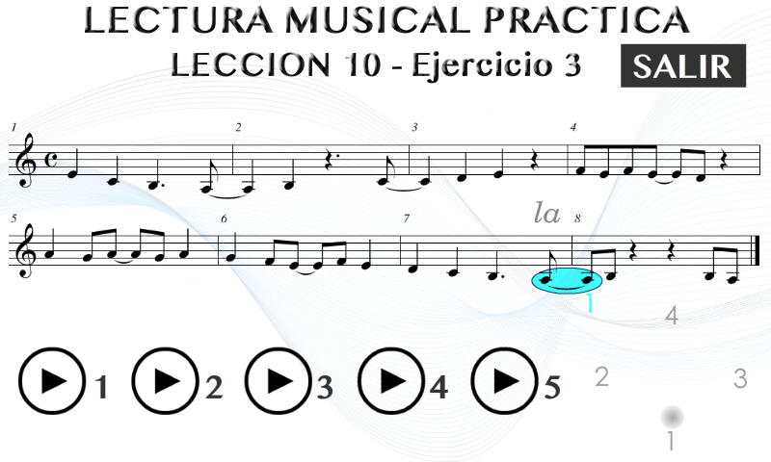Click the SALIR exit button

(x=683, y=65)
